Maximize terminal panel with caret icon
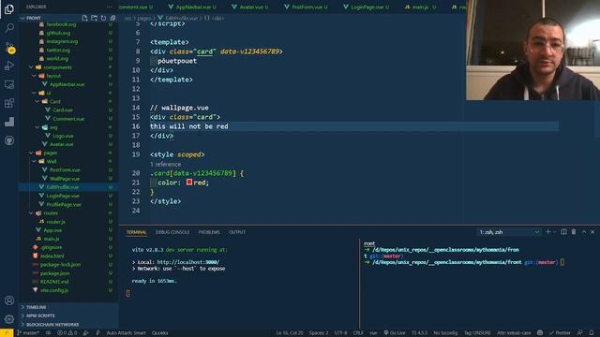 pos(584,232)
